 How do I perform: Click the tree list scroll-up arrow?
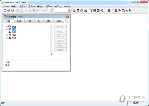(x=51, y=27)
